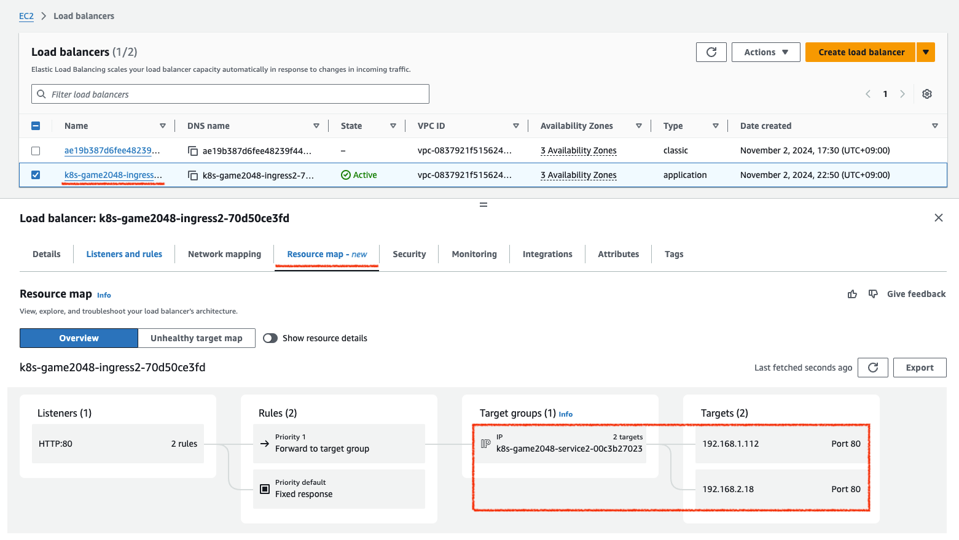
Task: Open load balancer table settings gear
Action: [927, 94]
